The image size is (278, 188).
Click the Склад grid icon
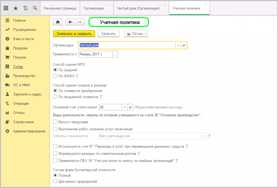pos(7,67)
